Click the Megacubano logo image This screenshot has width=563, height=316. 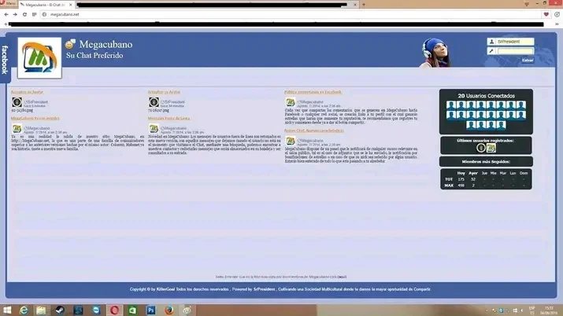[39, 57]
